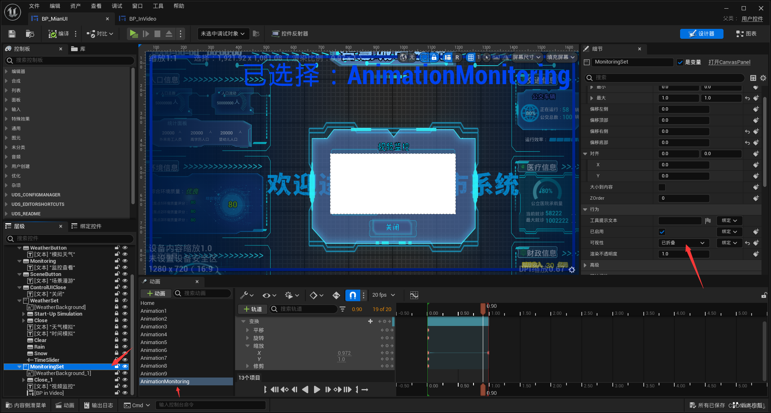Toggle 大小到内容 checkbox
The width and height of the screenshot is (771, 413).
pyautogui.click(x=662, y=187)
